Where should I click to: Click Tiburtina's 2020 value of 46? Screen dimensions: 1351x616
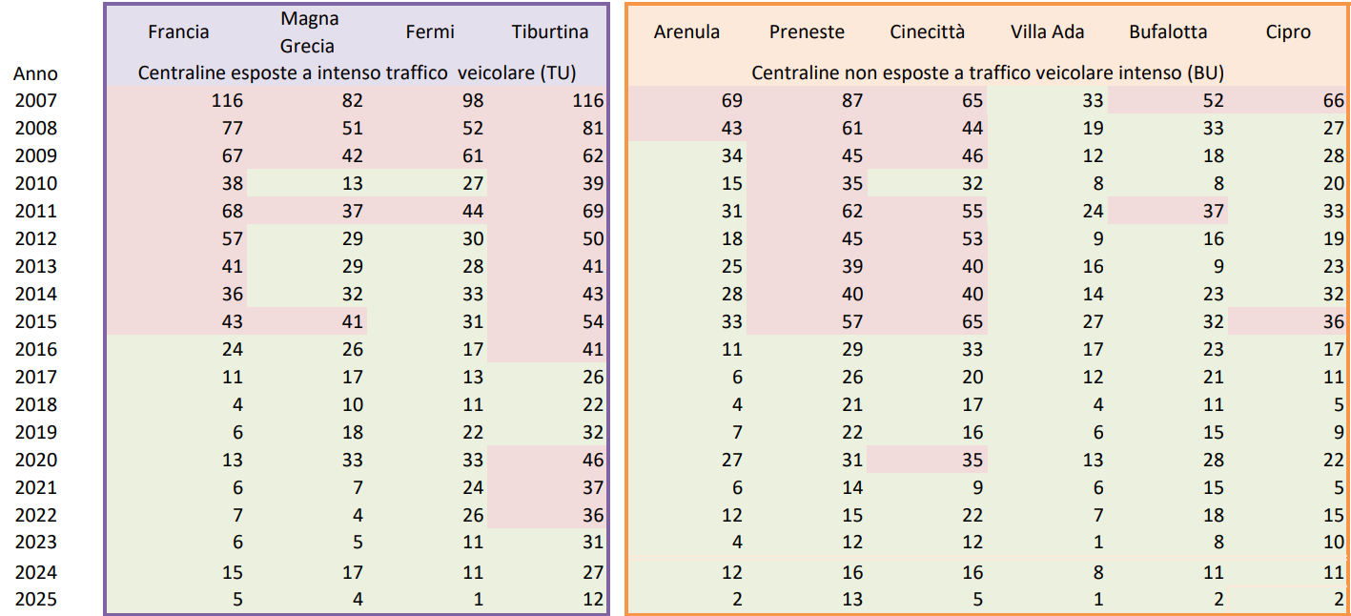[590, 460]
